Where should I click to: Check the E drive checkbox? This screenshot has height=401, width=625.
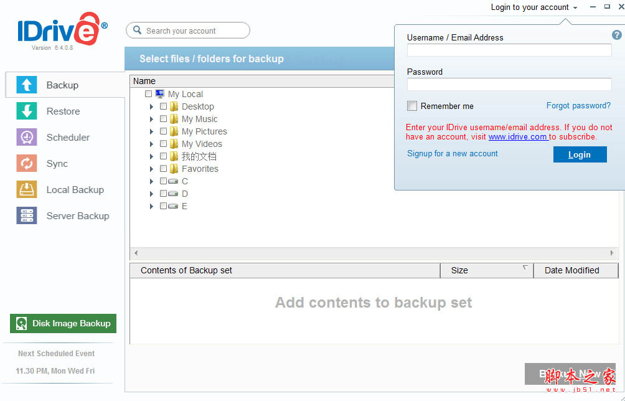tap(163, 205)
